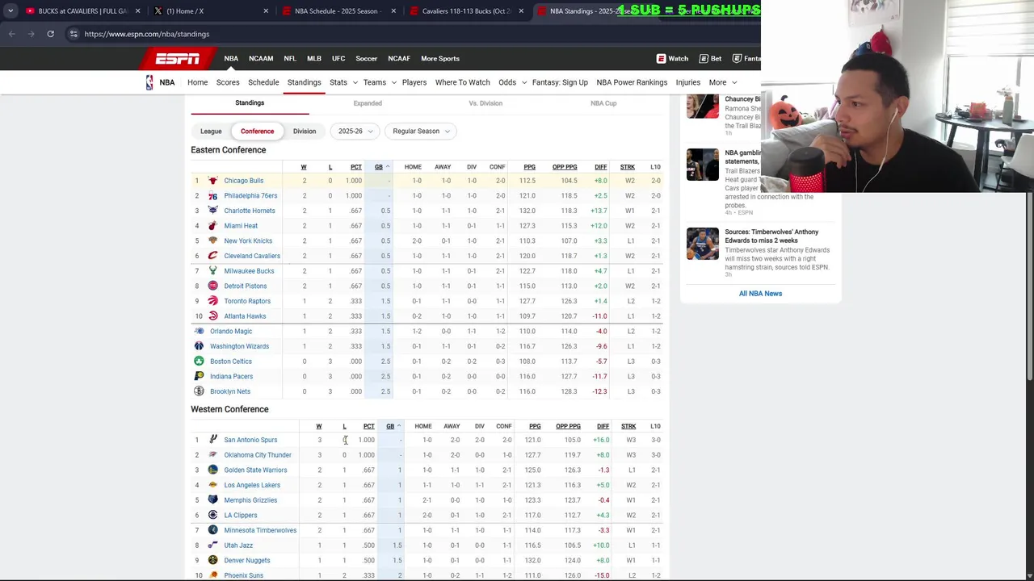Open the 2025-26 season dropdown
Viewport: 1034px width, 581px height.
[355, 131]
